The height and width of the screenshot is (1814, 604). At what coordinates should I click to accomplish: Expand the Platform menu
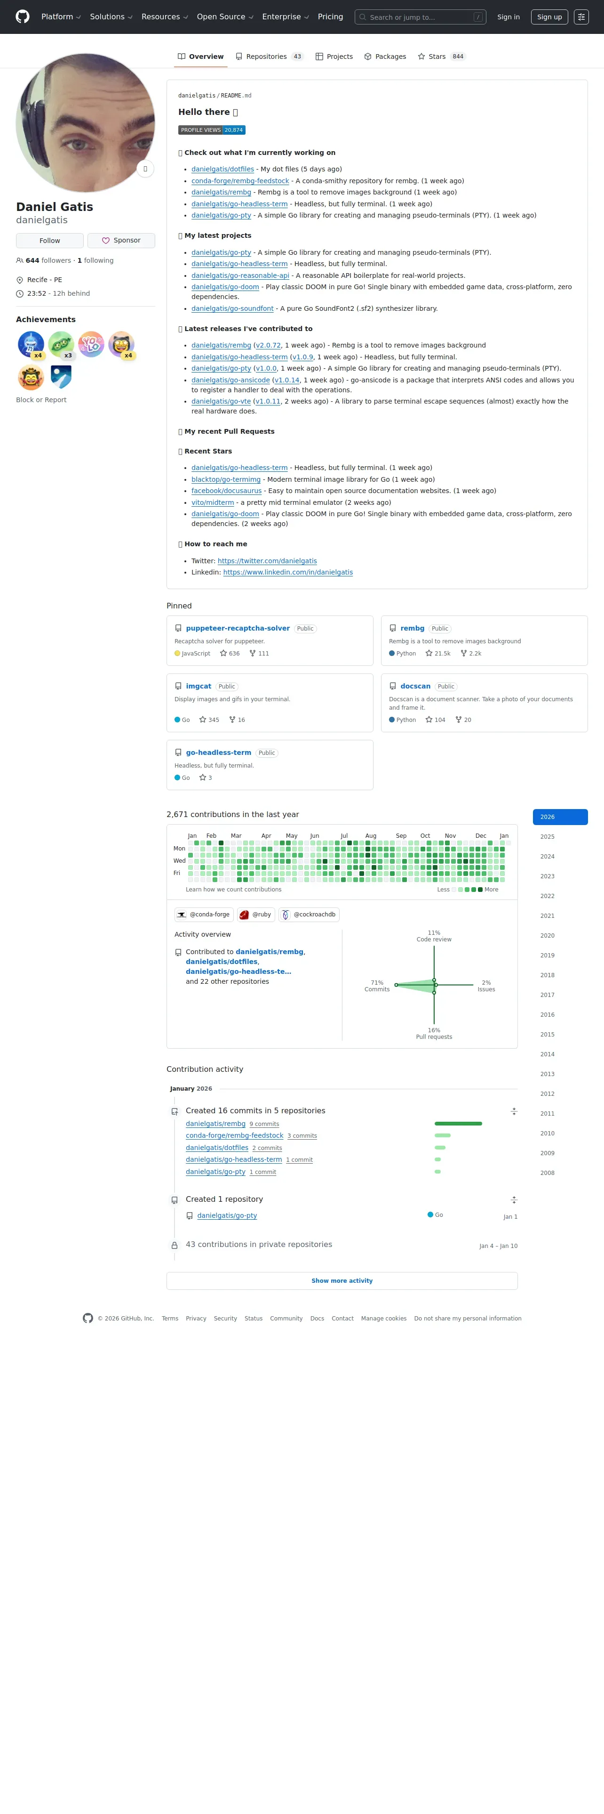tap(61, 17)
